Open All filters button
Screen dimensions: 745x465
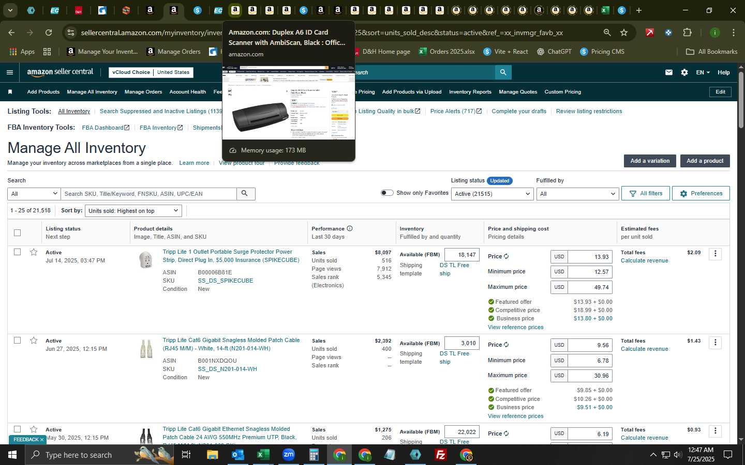(646, 193)
